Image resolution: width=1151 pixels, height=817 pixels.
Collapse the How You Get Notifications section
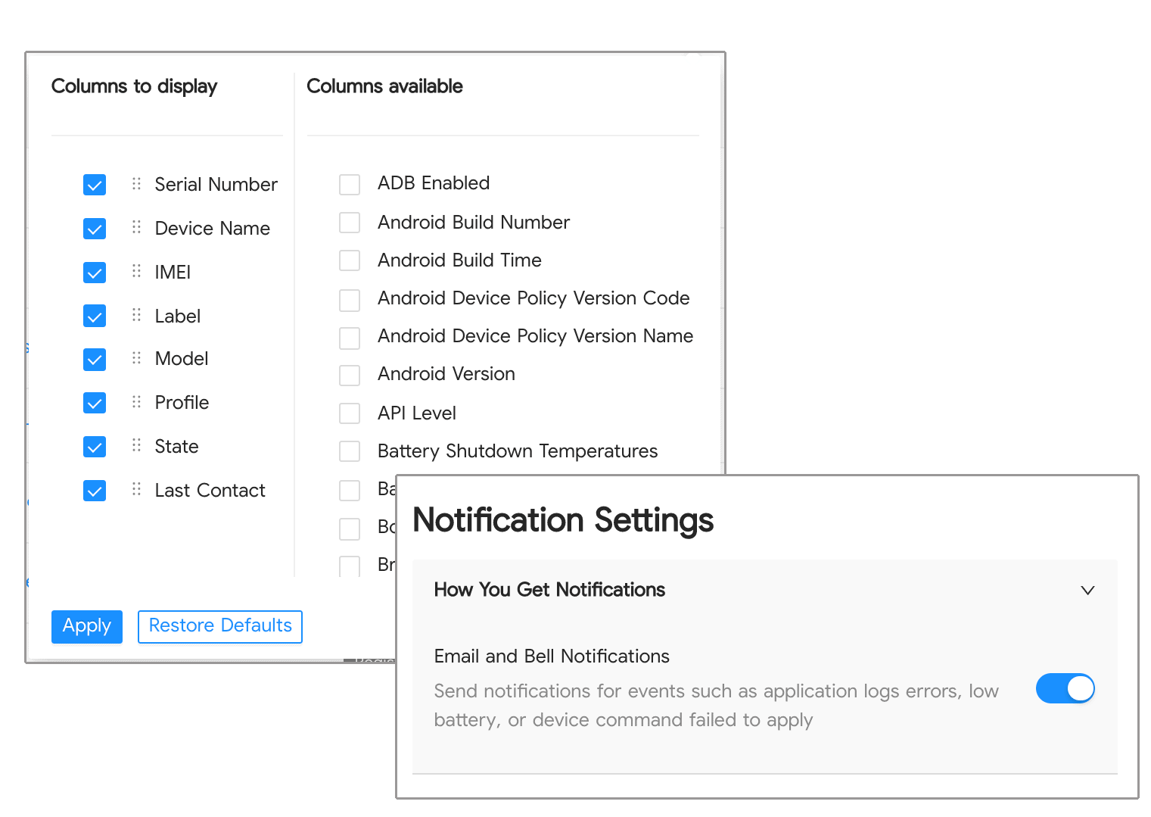pos(1087,590)
